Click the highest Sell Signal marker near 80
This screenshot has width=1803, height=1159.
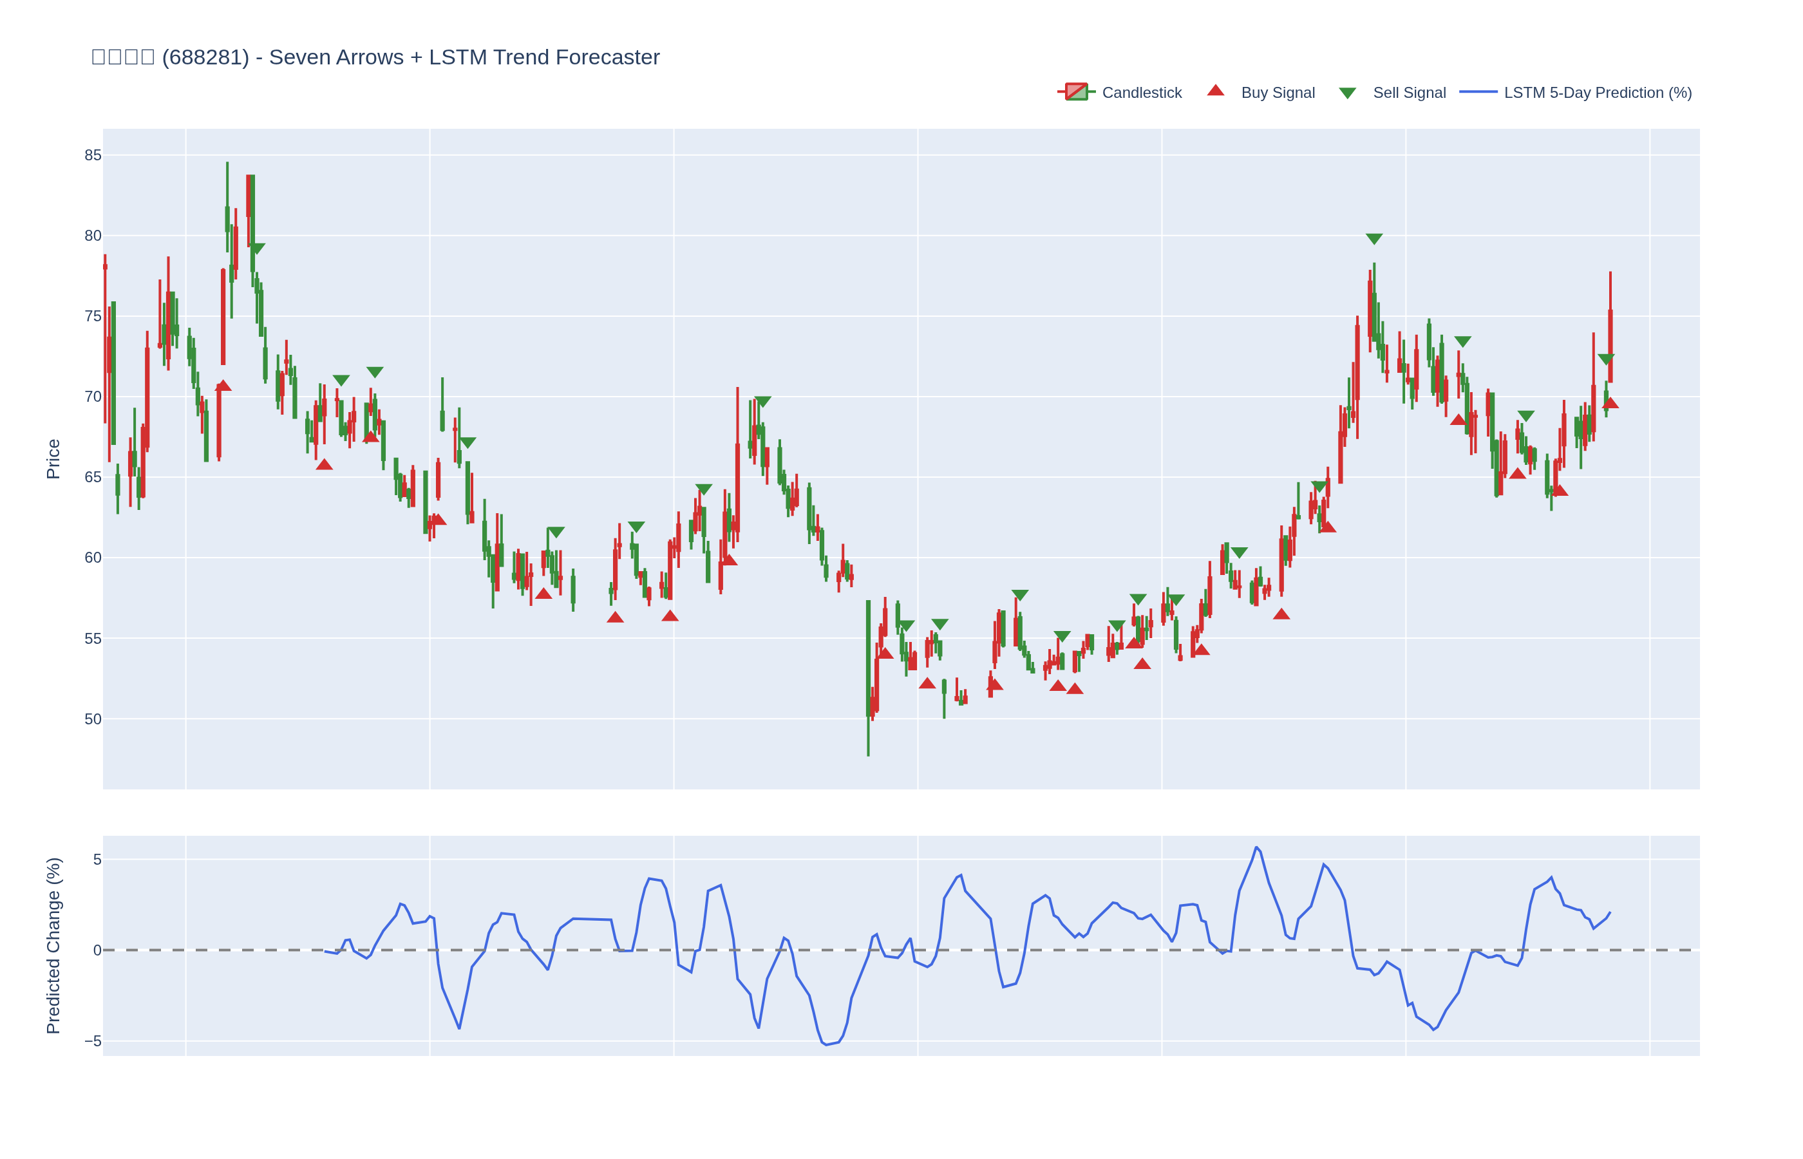point(1374,239)
